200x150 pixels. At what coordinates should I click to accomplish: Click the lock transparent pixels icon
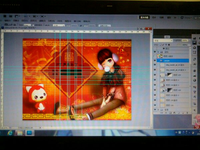[161, 45]
